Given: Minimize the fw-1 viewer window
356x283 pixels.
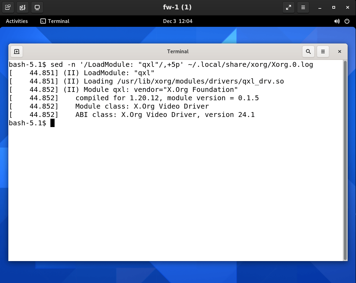Looking at the screenshot, I should point(320,7).
